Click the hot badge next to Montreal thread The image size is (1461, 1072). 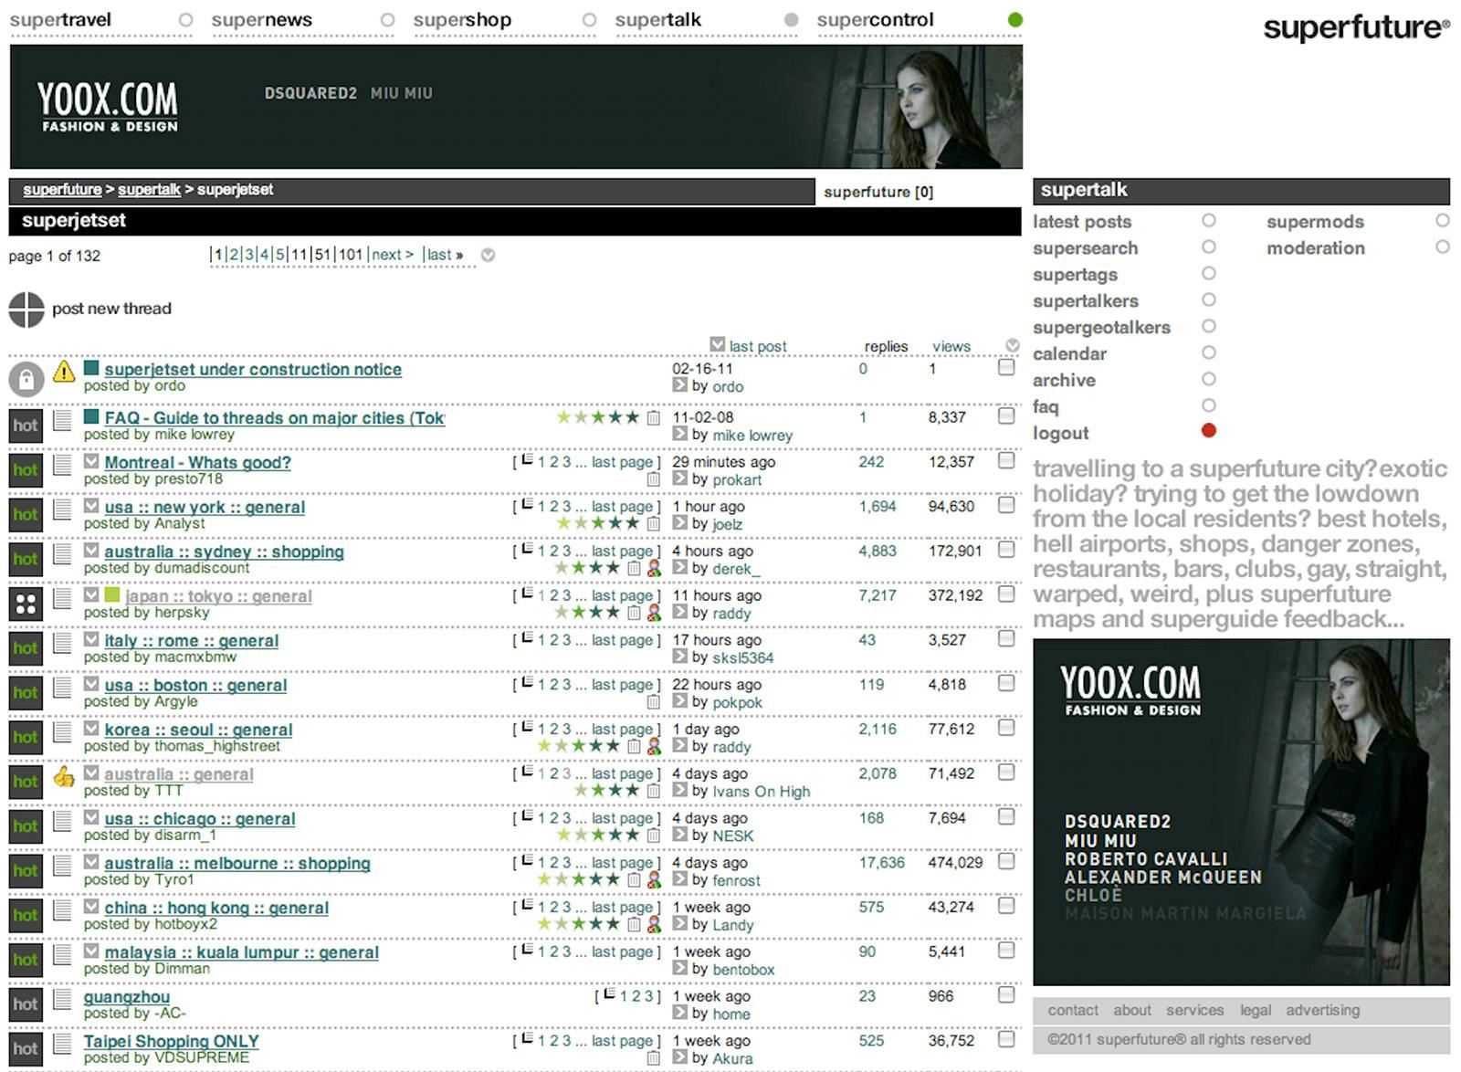tap(26, 470)
